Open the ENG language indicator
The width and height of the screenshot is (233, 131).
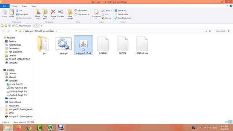(x=215, y=128)
